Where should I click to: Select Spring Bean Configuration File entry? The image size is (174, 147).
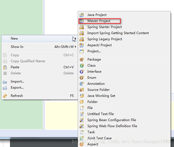tap(124, 120)
